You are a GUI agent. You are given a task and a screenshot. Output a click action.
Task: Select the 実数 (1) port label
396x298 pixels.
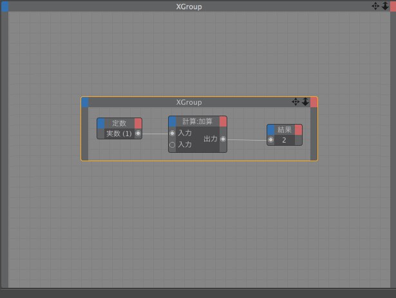click(x=119, y=134)
